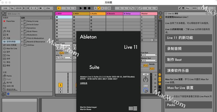Open MIDI From All Ins dropdown
The height and width of the screenshot is (112, 217).
64,45
